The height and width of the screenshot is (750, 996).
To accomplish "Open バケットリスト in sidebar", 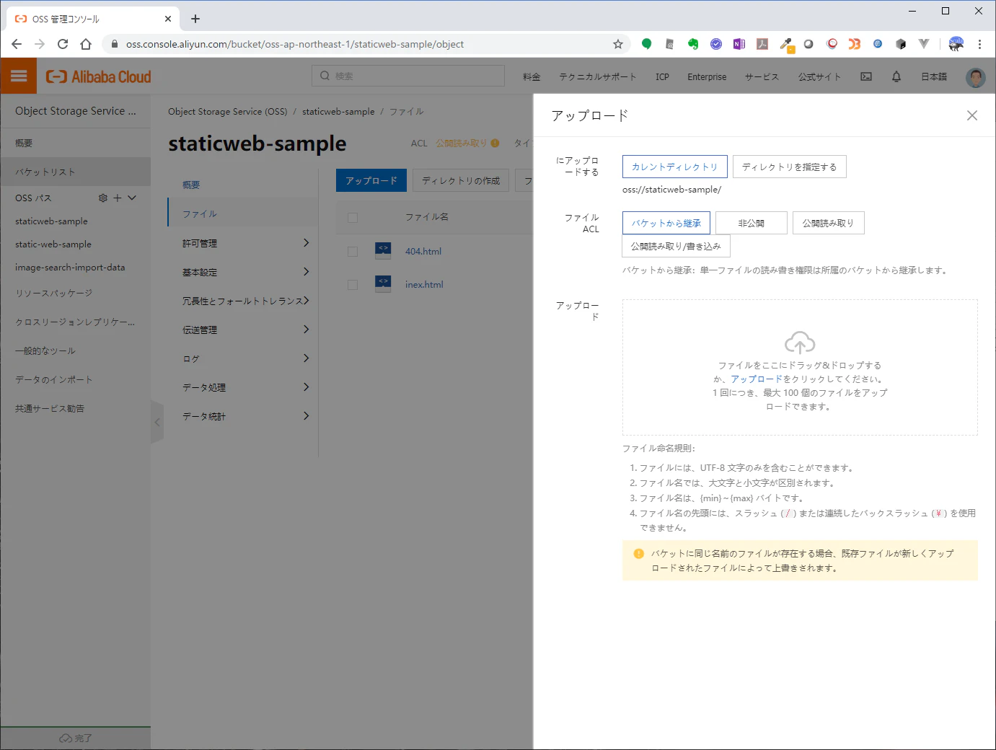I will pyautogui.click(x=76, y=172).
